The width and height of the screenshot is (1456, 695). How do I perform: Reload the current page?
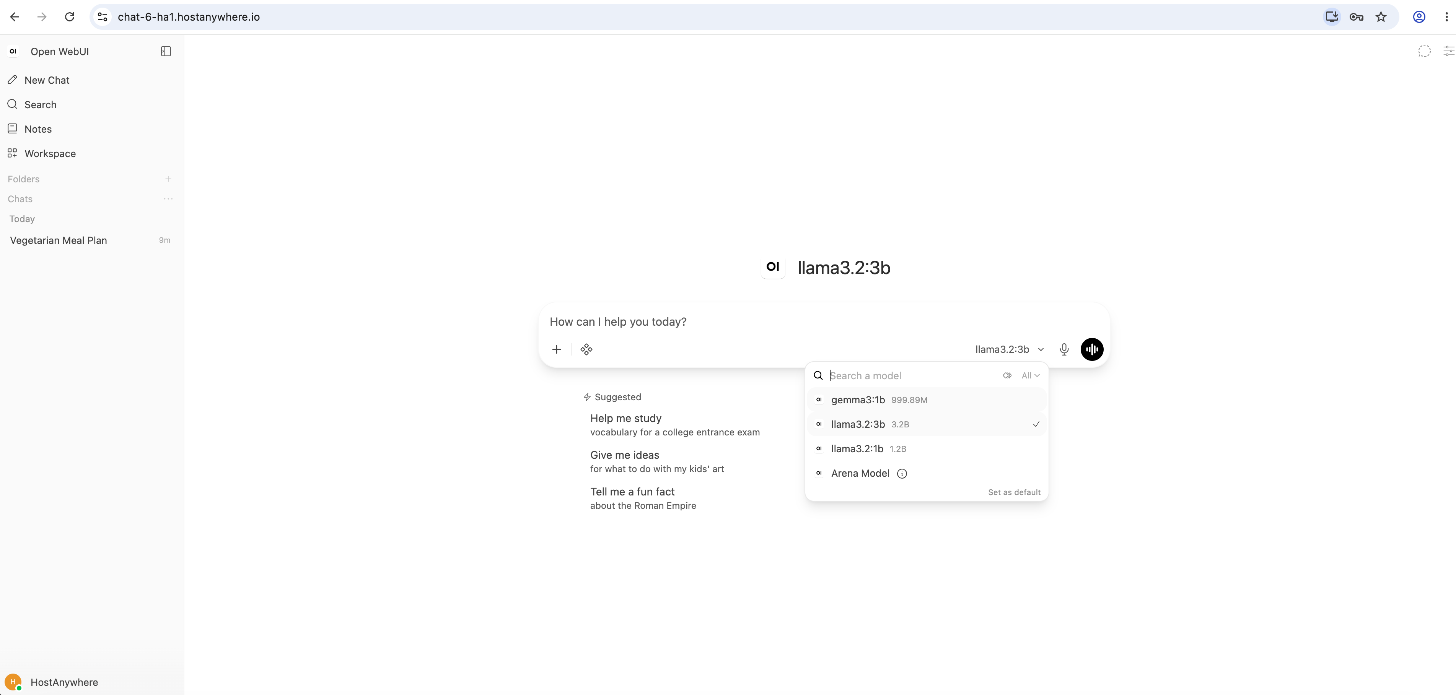(x=70, y=17)
